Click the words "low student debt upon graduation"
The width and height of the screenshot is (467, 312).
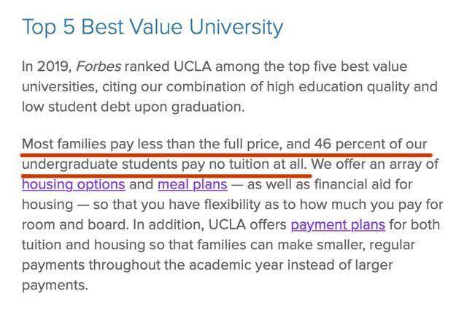click(x=132, y=106)
